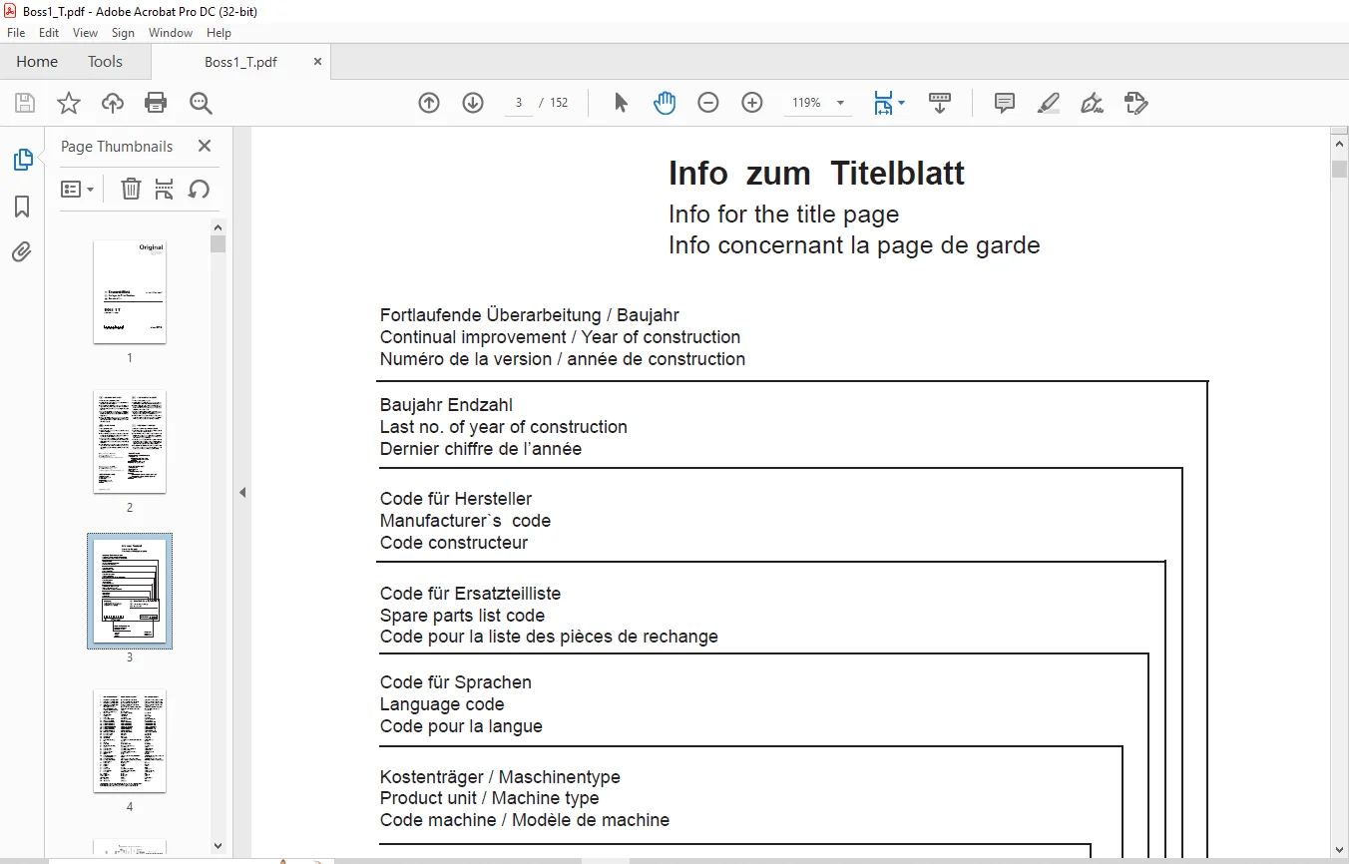Expand the thumbnail options dropdown

tap(78, 189)
